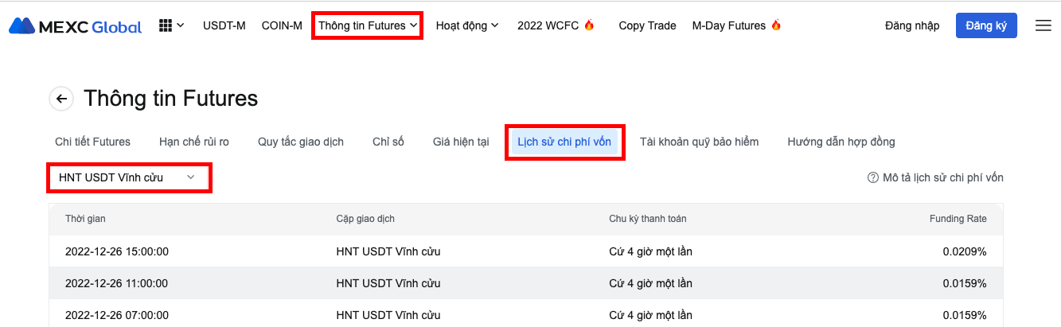Screen dimensions: 1061x327
Task: Go to the Tài khoản quỹ bảo hiểm tab
Action: (699, 142)
